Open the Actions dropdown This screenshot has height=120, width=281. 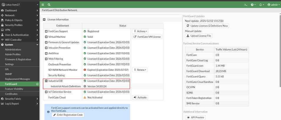(140, 31)
